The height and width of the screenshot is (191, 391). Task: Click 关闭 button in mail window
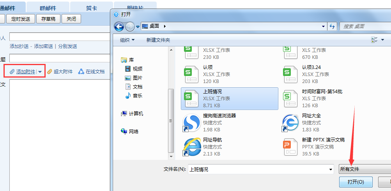pos(71,19)
